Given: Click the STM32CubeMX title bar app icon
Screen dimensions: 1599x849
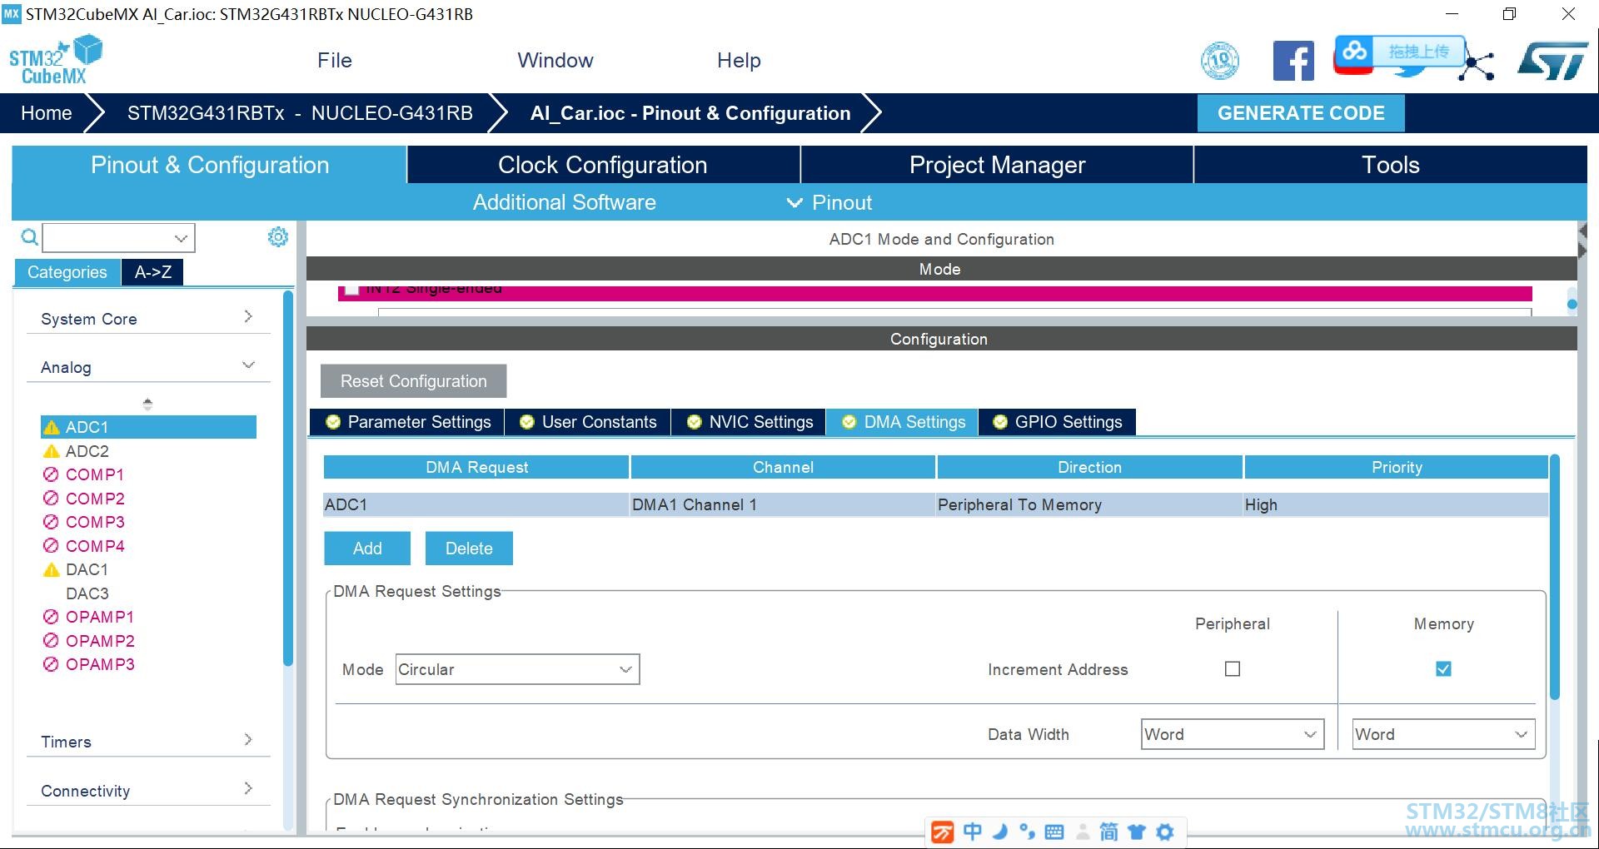Looking at the screenshot, I should (x=12, y=14).
